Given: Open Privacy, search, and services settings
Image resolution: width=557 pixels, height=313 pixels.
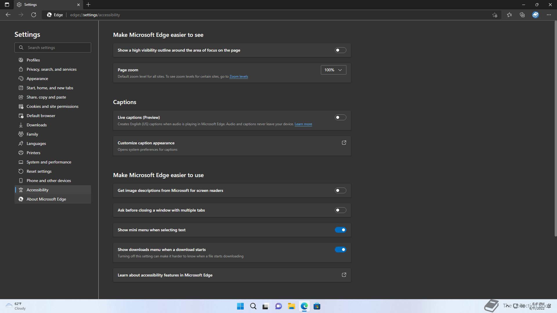Looking at the screenshot, I should tap(53, 69).
